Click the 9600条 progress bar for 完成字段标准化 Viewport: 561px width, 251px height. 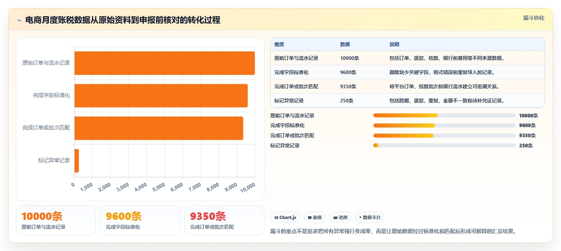pos(444,125)
